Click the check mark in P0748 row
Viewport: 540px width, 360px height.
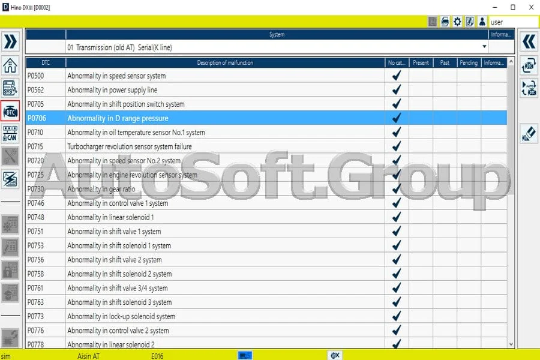click(x=397, y=217)
